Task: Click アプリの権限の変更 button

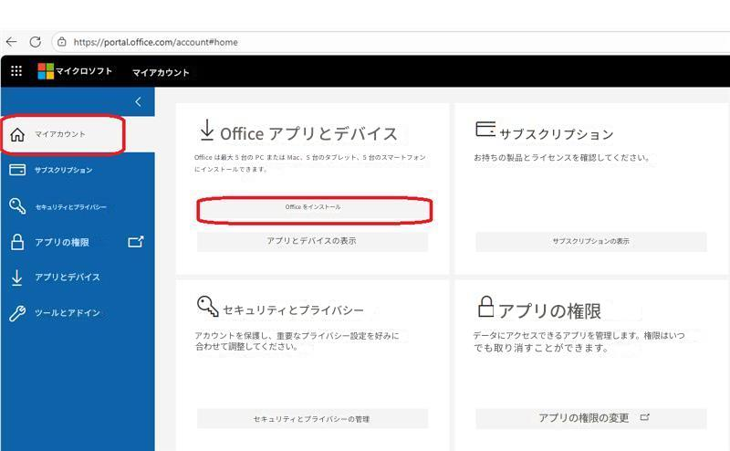Action: (590, 418)
